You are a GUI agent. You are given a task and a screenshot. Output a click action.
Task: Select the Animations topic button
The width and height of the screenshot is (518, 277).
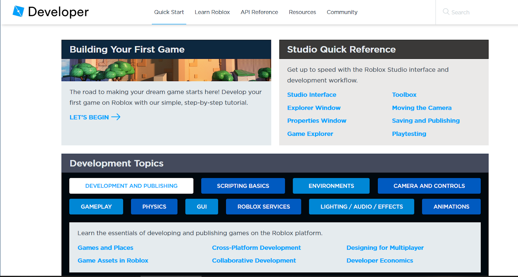pos(451,206)
